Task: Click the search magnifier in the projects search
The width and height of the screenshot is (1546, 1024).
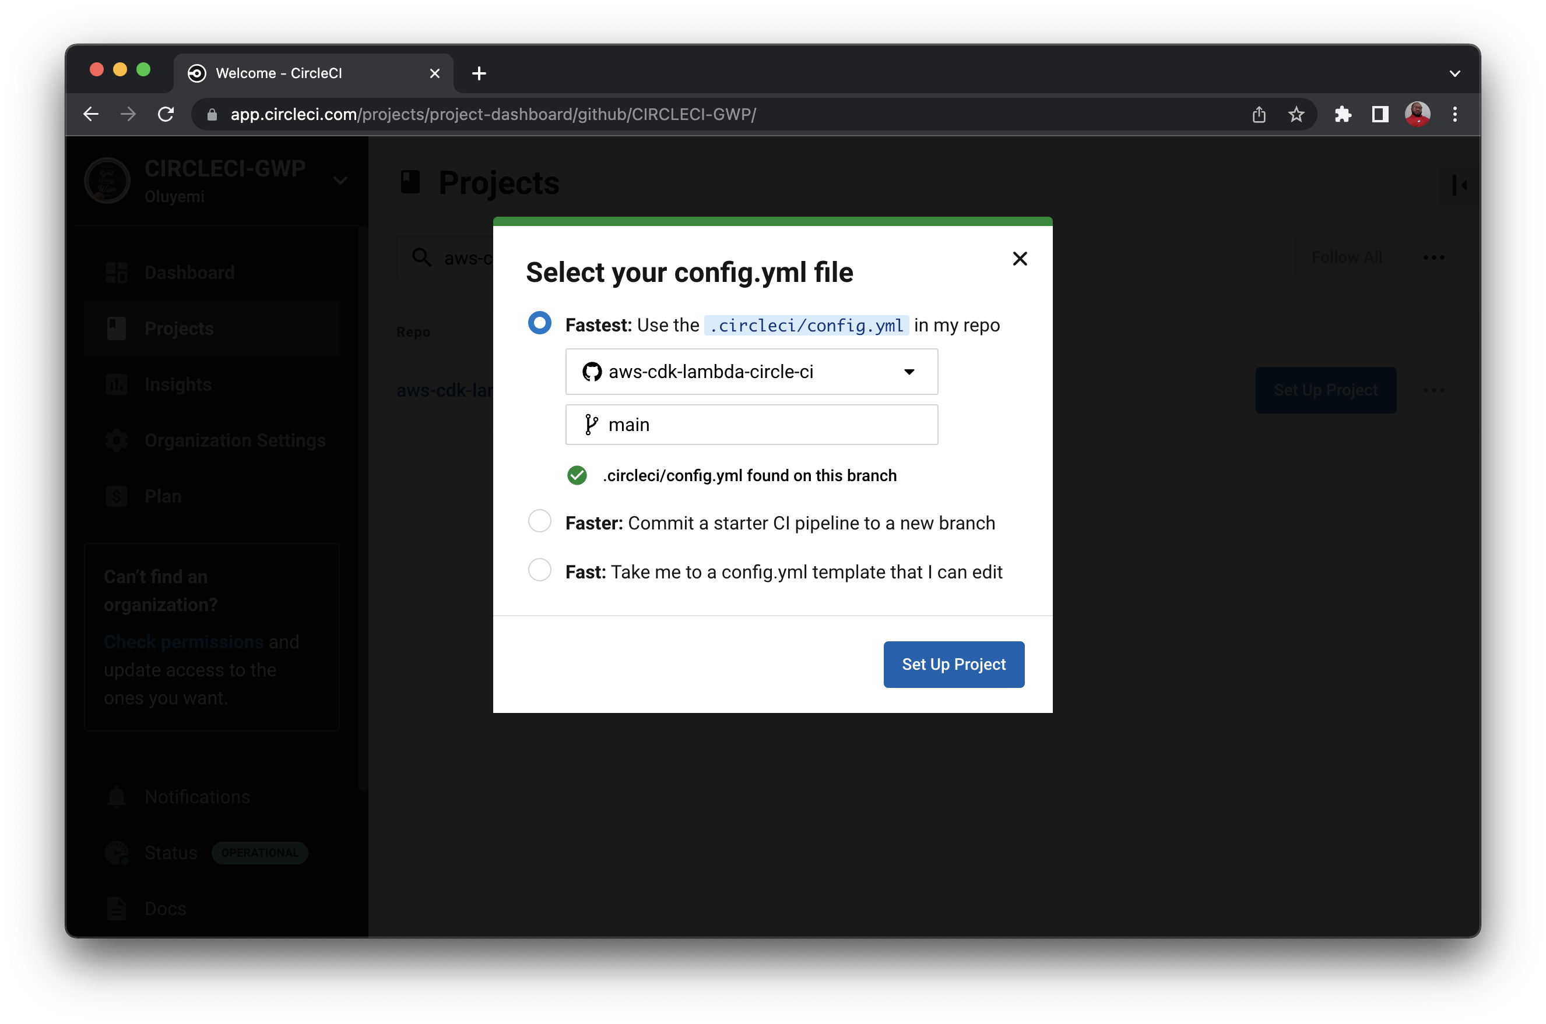Action: (421, 257)
